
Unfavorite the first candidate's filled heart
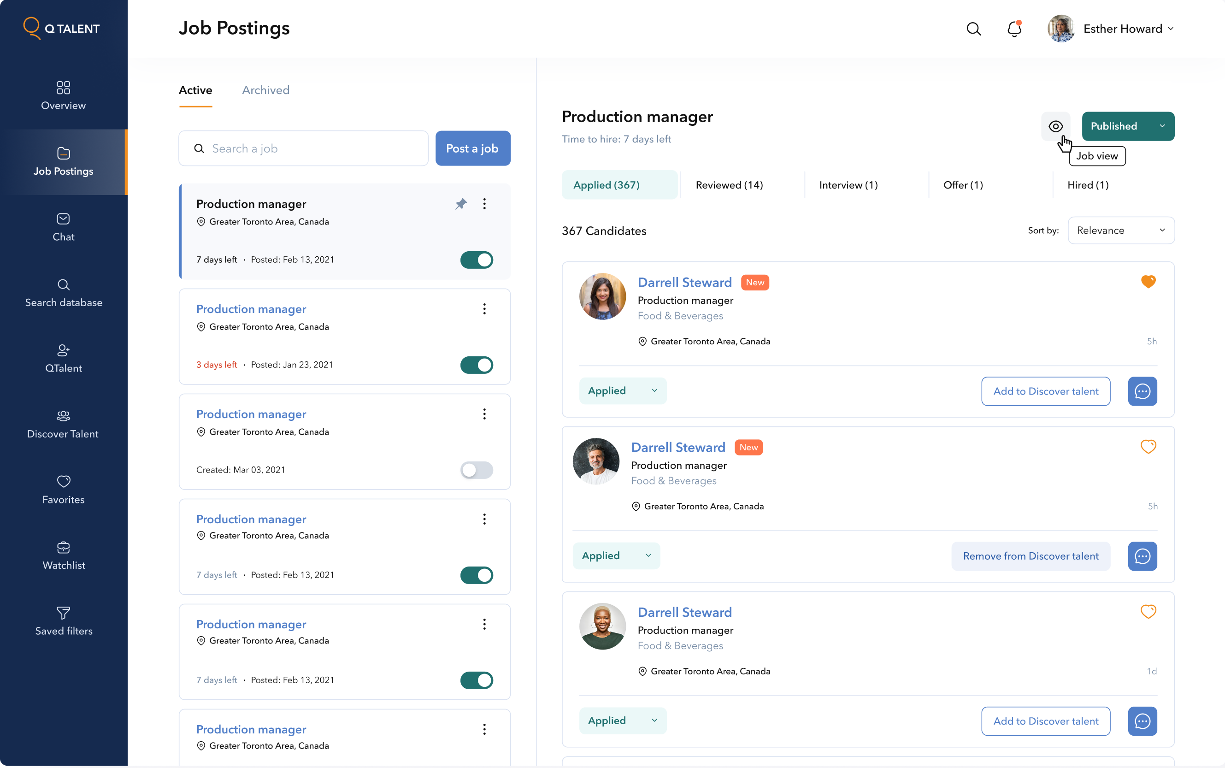pos(1148,281)
